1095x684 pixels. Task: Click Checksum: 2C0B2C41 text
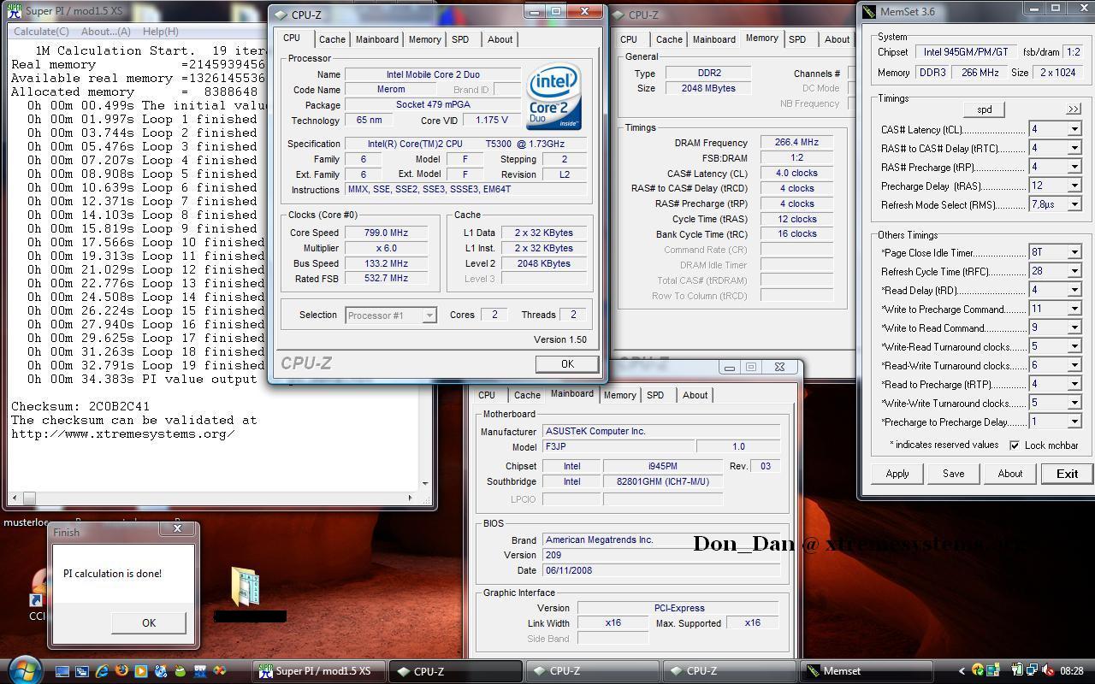[x=80, y=406]
